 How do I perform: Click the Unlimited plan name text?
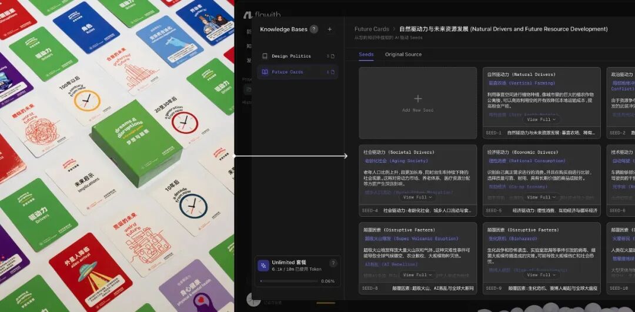[289, 262]
